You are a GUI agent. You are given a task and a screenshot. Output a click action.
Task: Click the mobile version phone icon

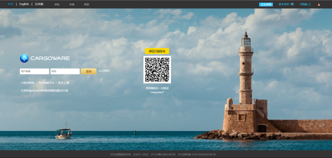[310, 4]
